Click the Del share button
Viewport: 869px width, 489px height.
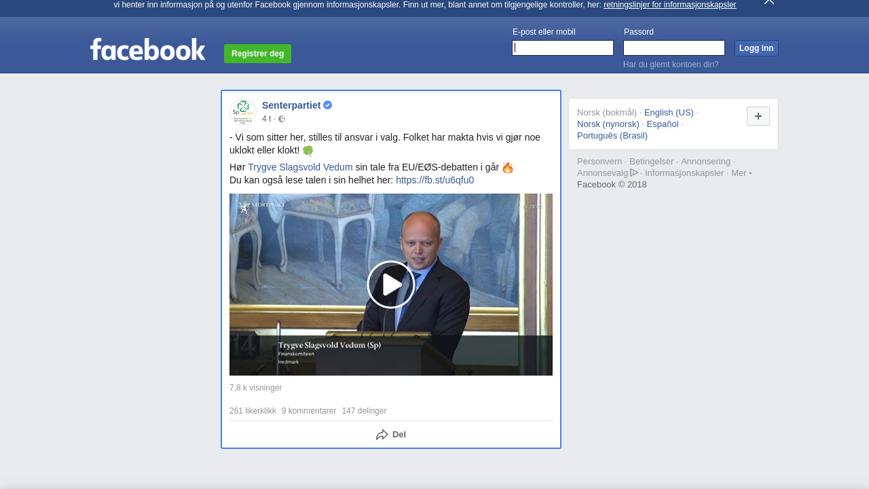[x=391, y=435]
